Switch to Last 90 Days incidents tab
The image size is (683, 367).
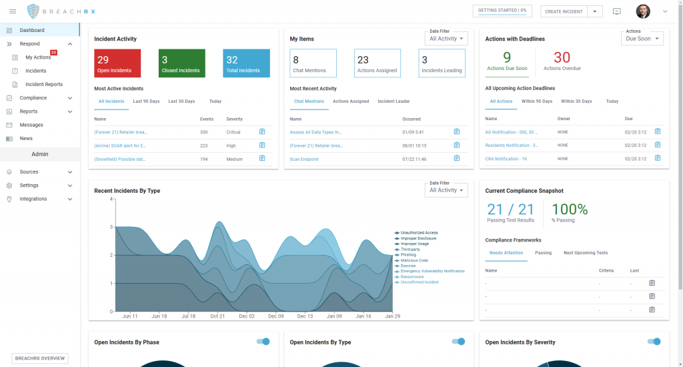(146, 101)
